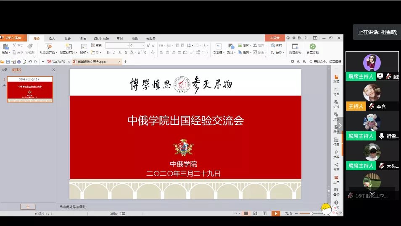Add new slide with plus button below thumbnails

[28, 207]
